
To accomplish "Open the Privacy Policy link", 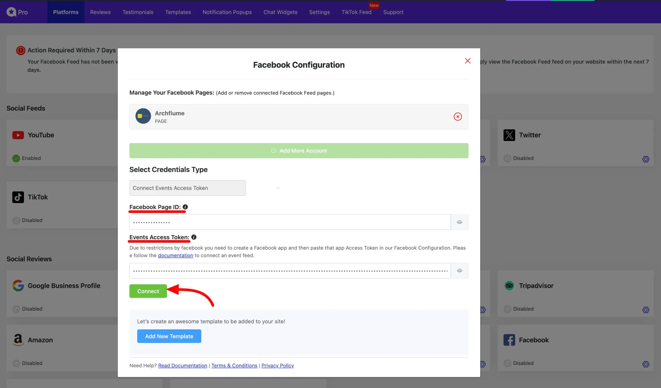I will click(277, 365).
